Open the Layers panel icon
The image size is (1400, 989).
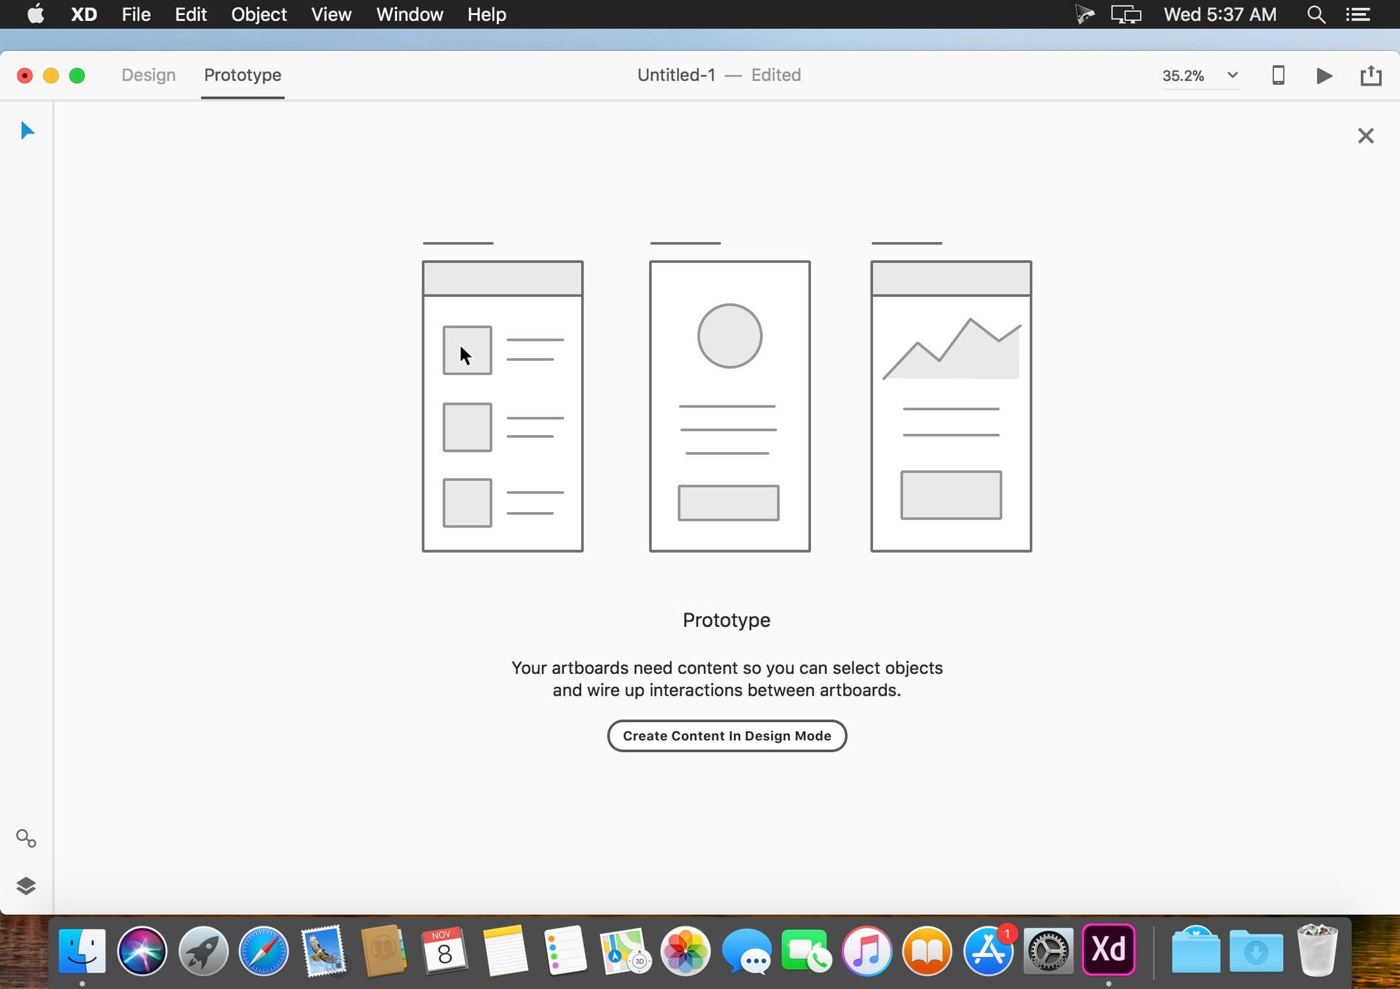pos(26,886)
